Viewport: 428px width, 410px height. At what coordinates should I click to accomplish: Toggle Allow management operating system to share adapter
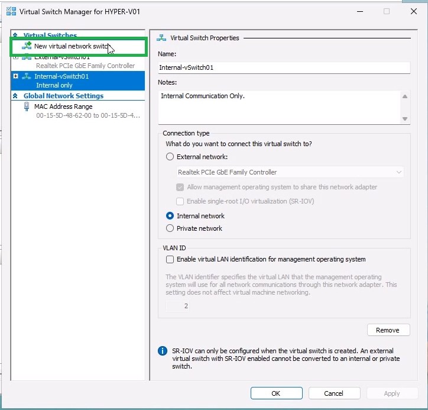pyautogui.click(x=180, y=187)
